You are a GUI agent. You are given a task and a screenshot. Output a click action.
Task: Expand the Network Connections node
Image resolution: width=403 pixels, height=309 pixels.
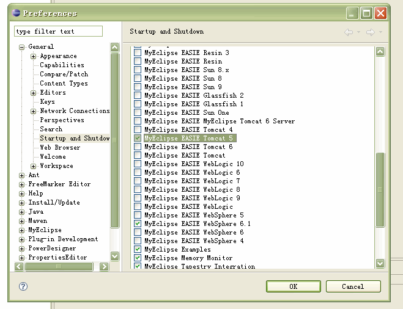[x=33, y=111]
